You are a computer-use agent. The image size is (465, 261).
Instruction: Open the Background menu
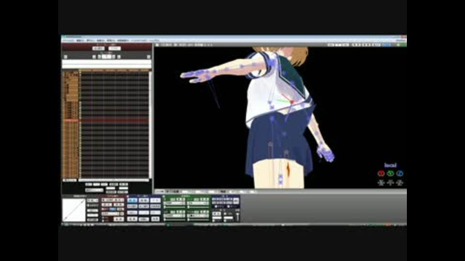coord(100,41)
